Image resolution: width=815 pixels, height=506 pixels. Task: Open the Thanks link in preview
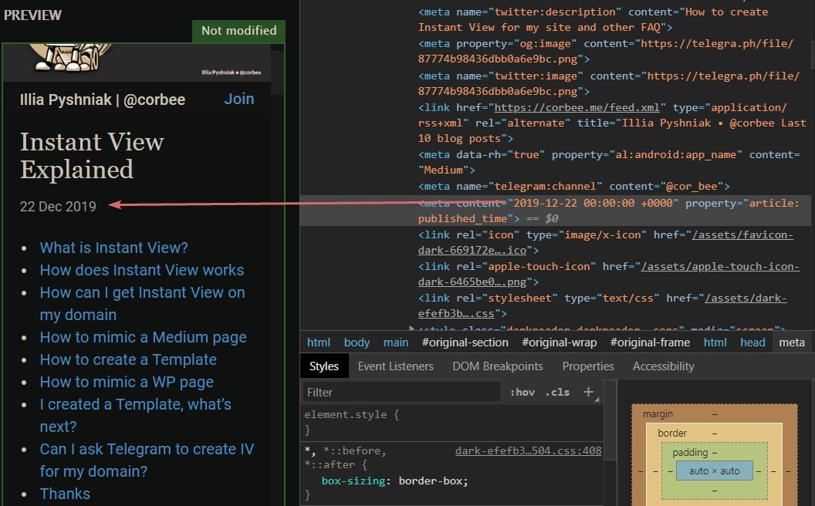[65, 494]
